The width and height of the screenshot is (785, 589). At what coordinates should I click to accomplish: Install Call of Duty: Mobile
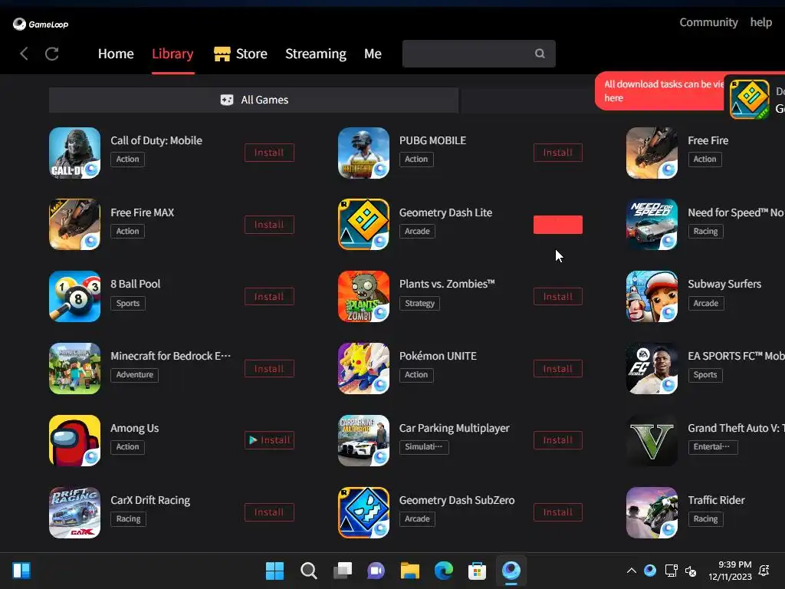[x=269, y=153]
